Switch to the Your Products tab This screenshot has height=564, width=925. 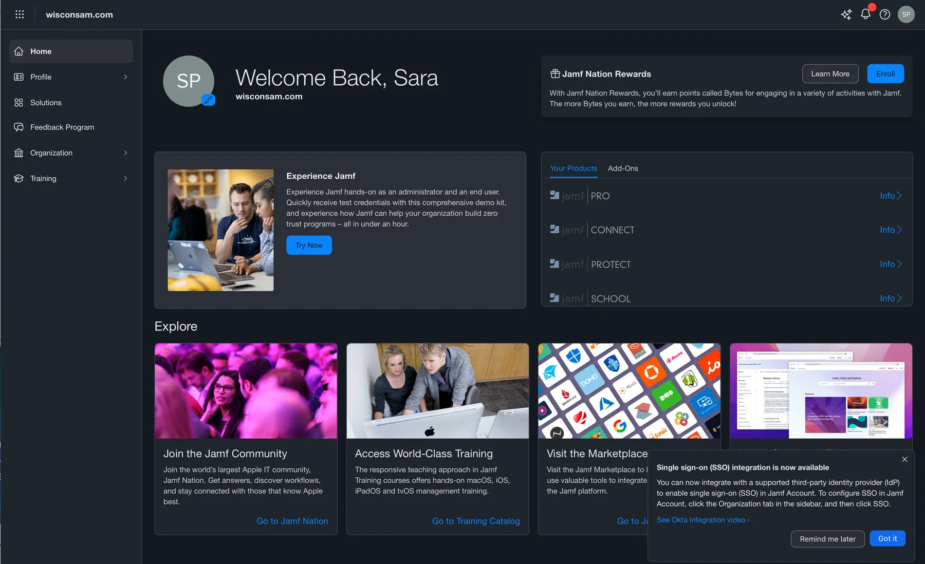pos(573,168)
